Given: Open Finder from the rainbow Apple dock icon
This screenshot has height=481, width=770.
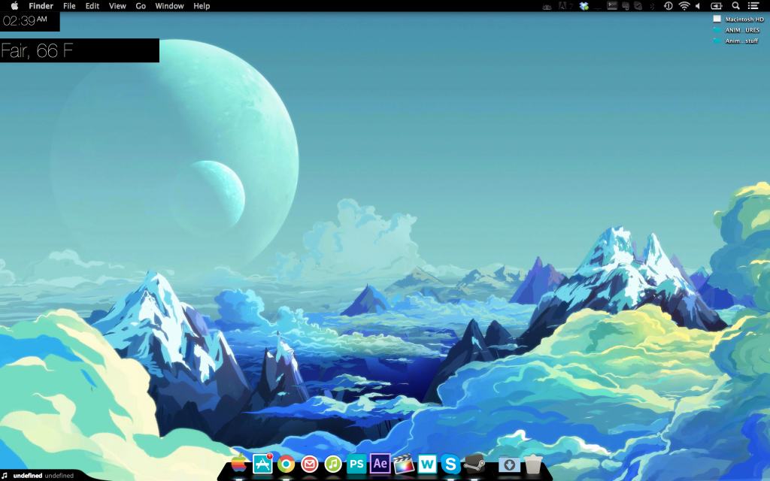Looking at the screenshot, I should pos(238,464).
